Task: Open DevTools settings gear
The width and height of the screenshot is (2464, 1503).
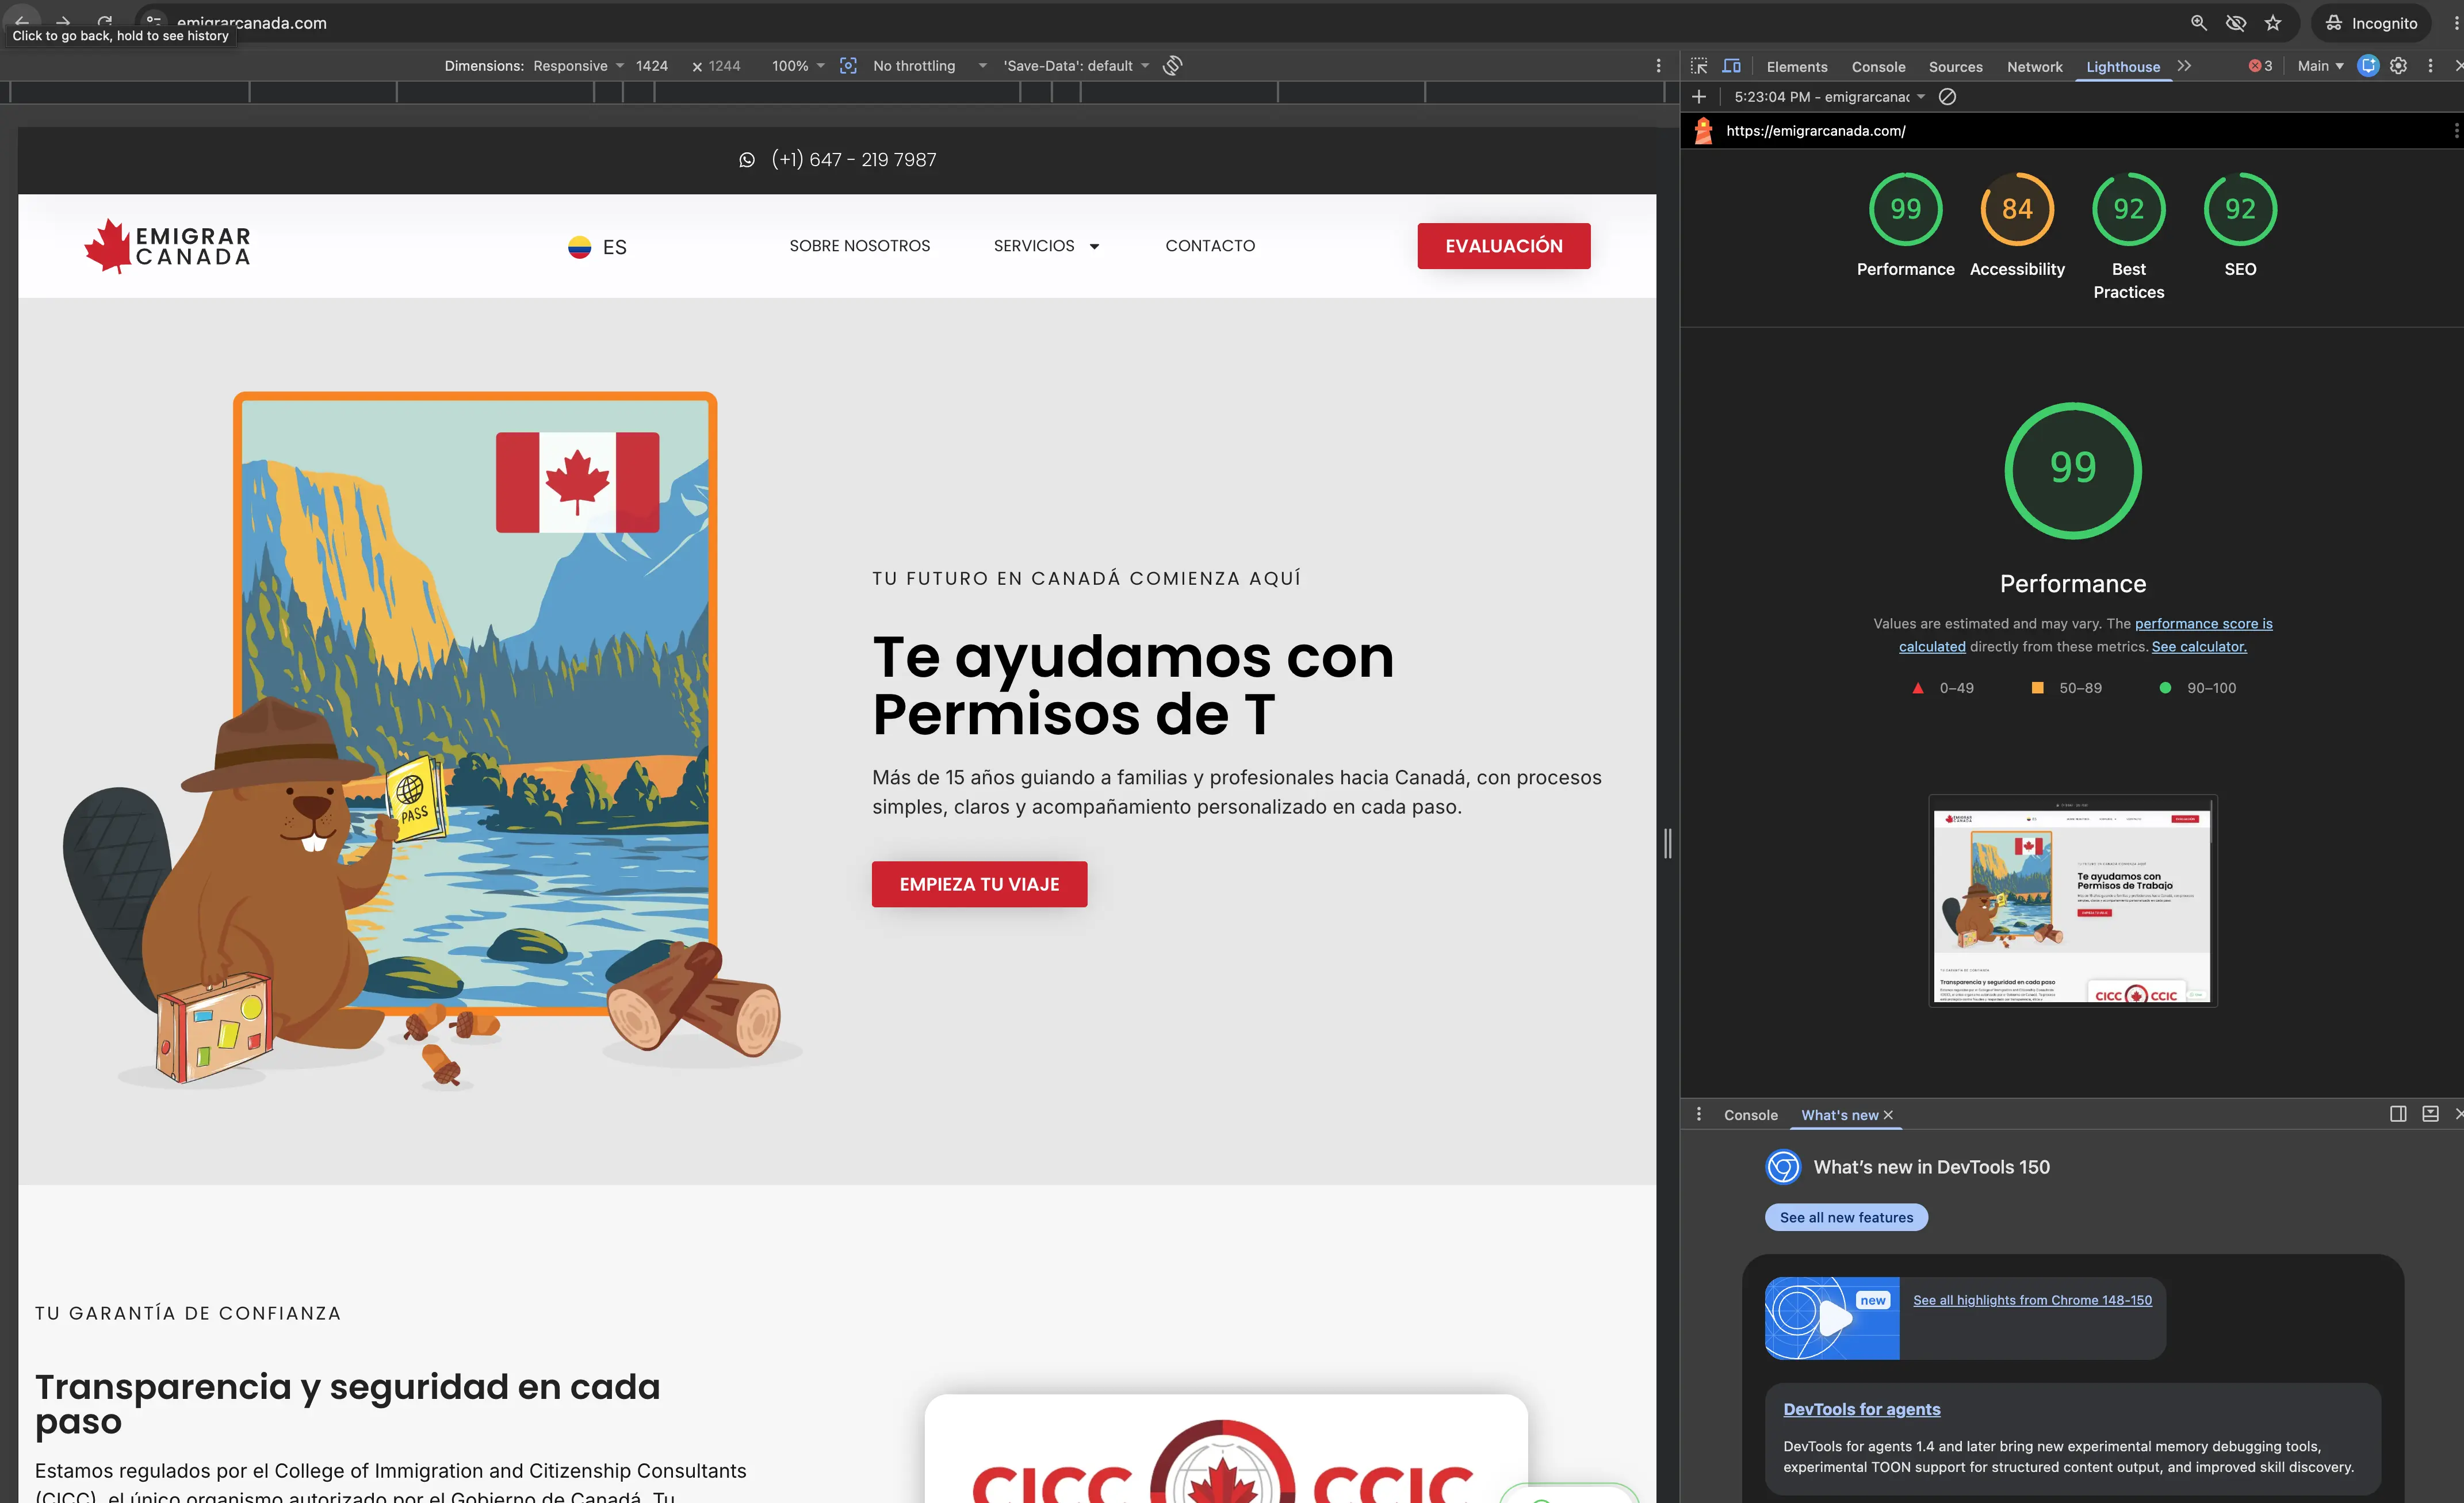Action: click(2398, 66)
